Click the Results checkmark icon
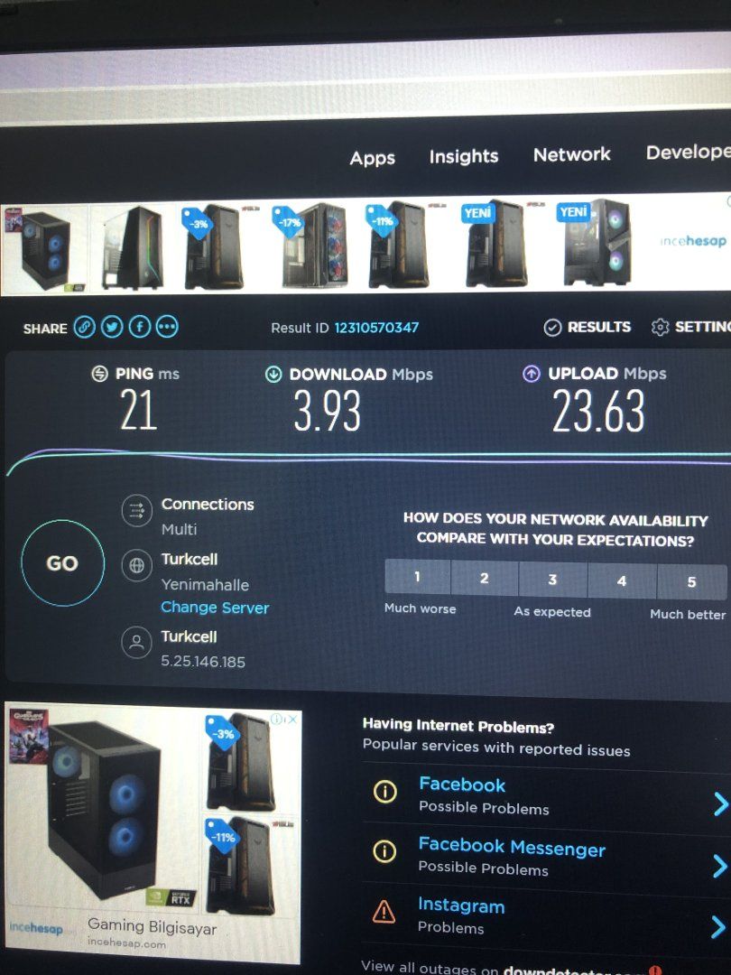 [552, 327]
